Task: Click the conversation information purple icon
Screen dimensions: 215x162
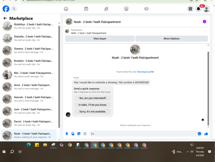Action: 204,22
